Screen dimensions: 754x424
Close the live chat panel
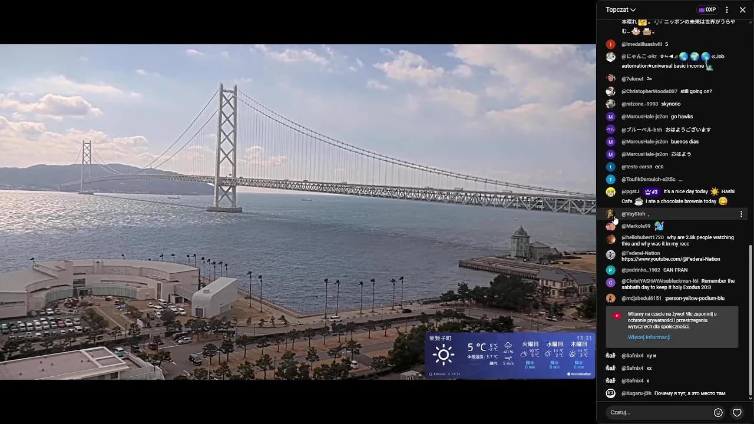(x=742, y=10)
